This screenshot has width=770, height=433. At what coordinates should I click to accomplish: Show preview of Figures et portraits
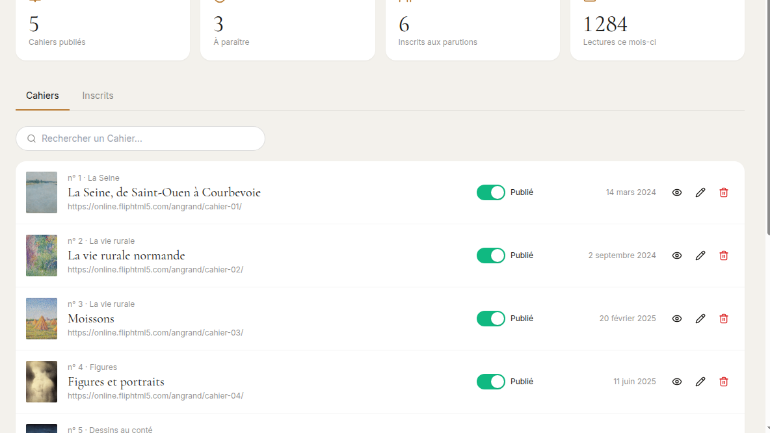click(x=677, y=382)
